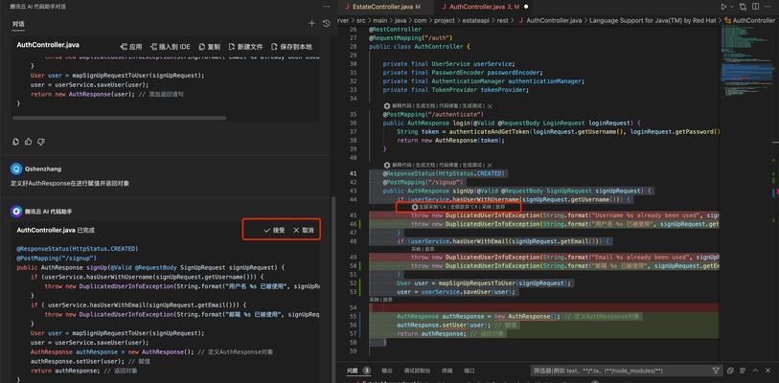Expand the estateapi breadcrumb
This screenshot has height=383, width=779.
(476, 21)
